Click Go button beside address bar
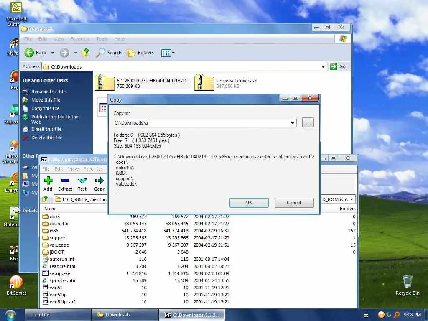The height and width of the screenshot is (321, 428). [338, 66]
